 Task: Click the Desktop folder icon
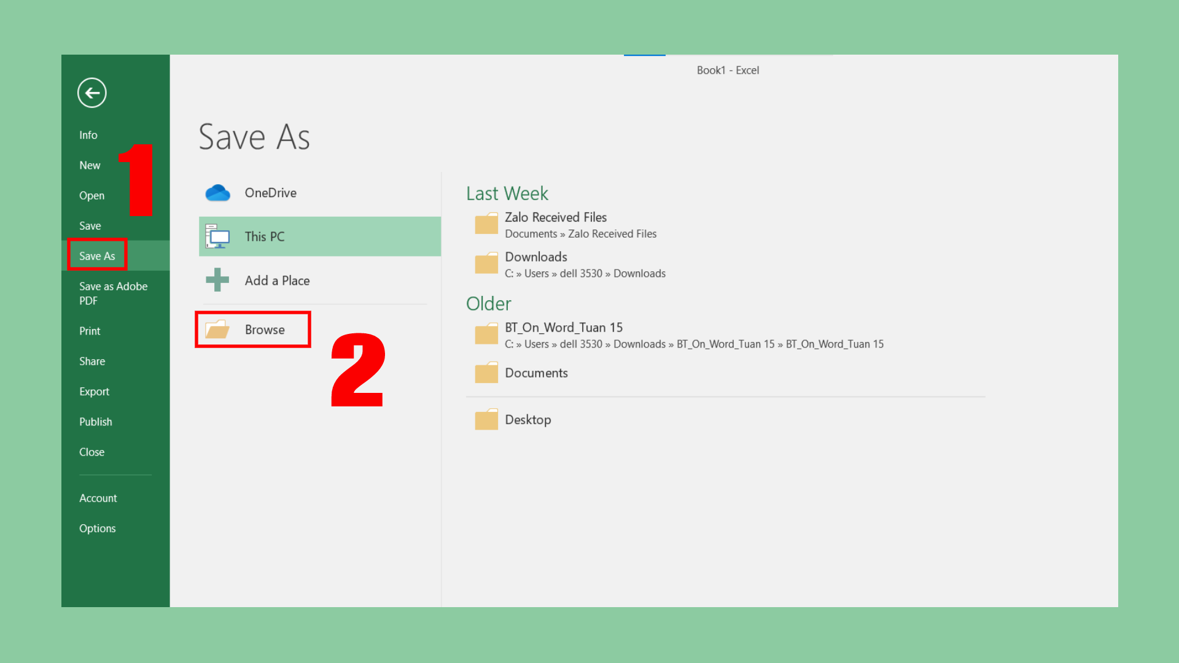pos(486,419)
